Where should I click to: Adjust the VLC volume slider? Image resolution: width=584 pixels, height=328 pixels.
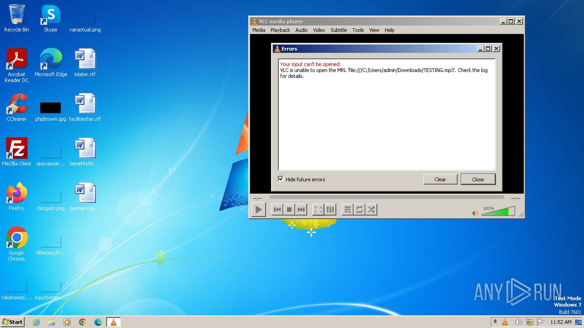point(498,211)
